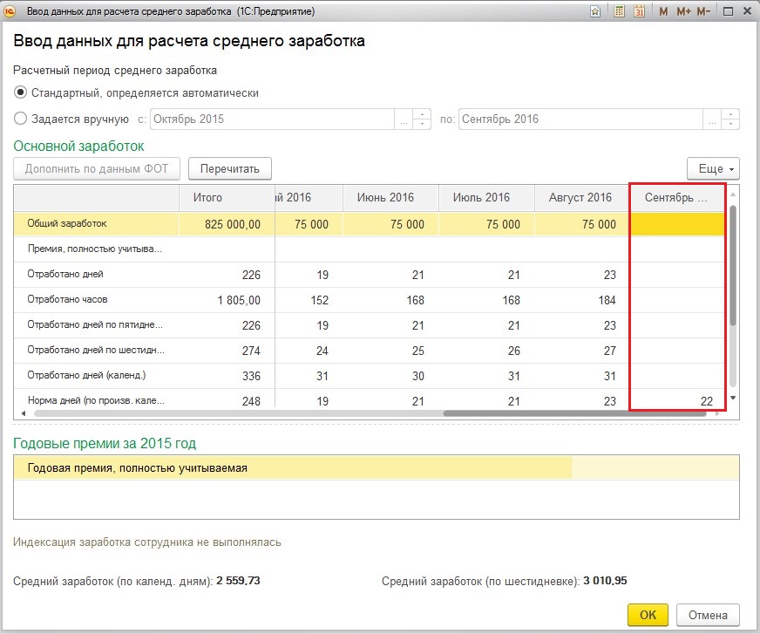
Task: Click the table vertical scrollbar up arrow
Action: point(733,194)
